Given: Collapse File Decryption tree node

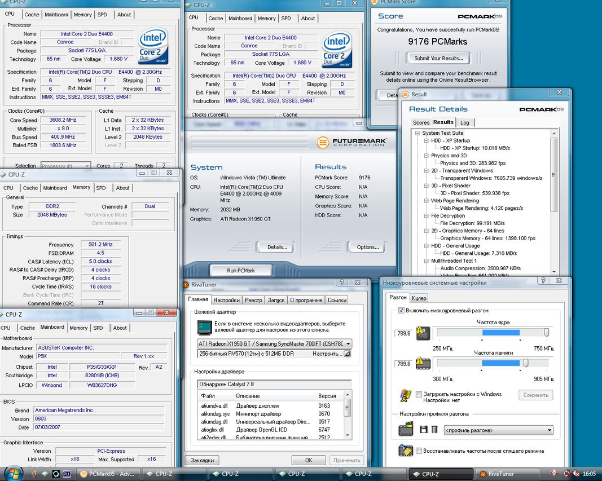Looking at the screenshot, I should [426, 215].
